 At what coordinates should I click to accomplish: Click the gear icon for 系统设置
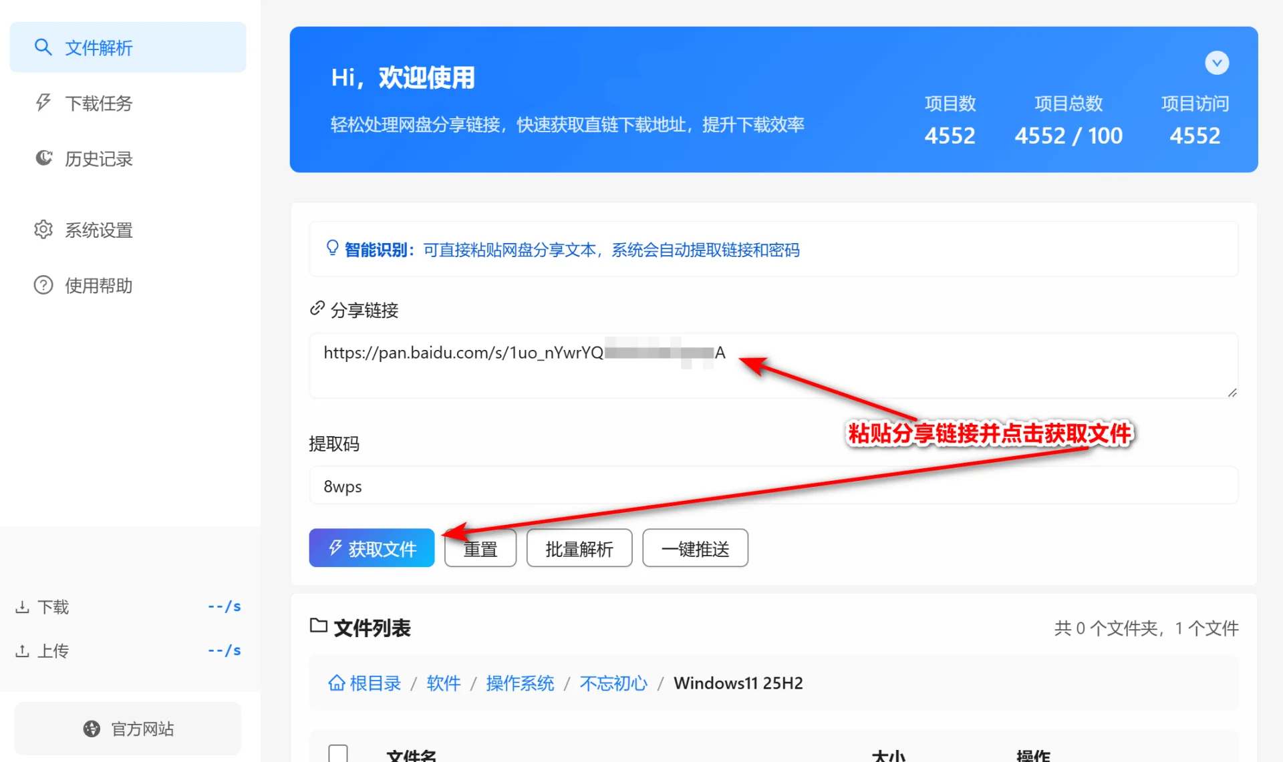[43, 230]
